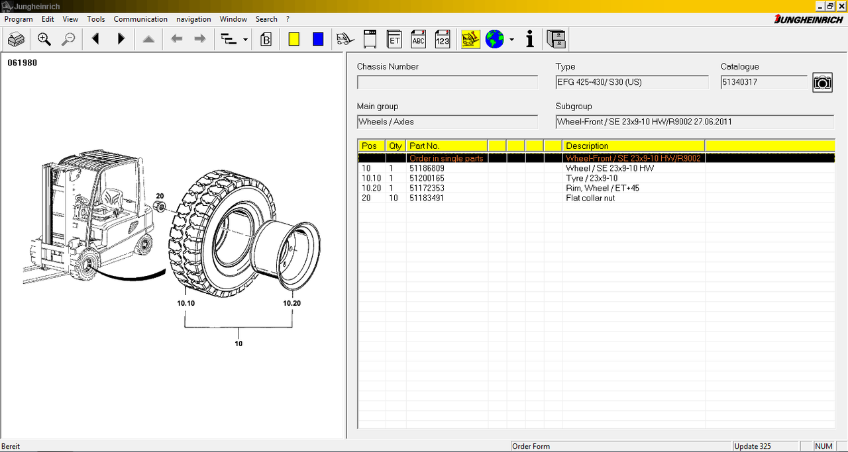Click the camera icon next to Catalogue
This screenshot has width=848, height=452.
822,83
